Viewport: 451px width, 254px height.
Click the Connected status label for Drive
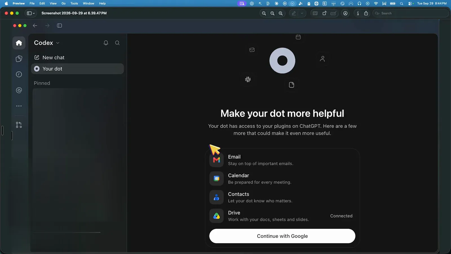[x=341, y=216]
